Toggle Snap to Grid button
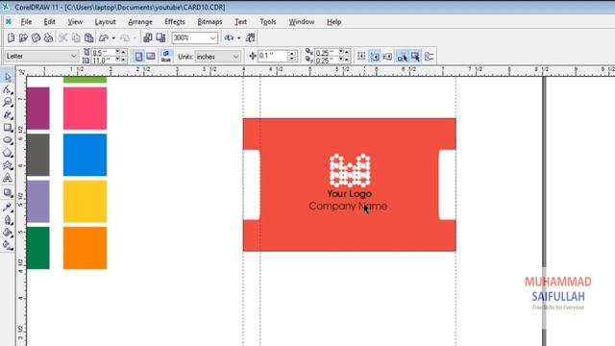The height and width of the screenshot is (346, 615). [361, 57]
